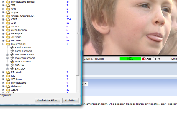Click the ProSieben Austria film icon
Viewport: 177px width, 132px height.
point(12,55)
